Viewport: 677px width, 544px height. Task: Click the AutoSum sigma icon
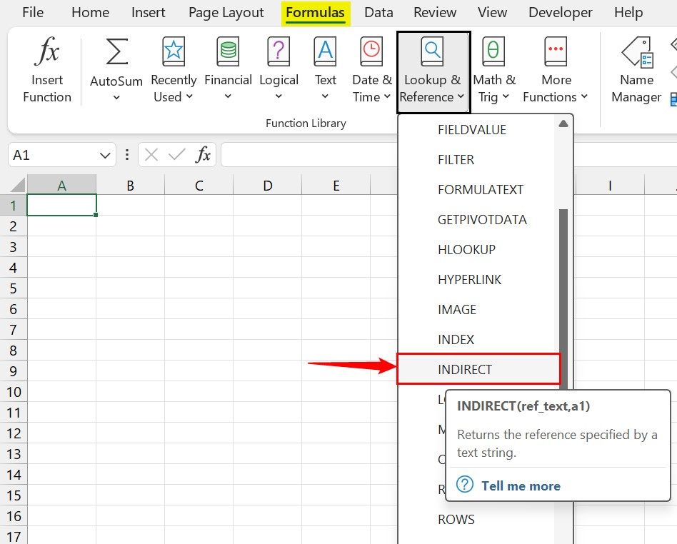tap(116, 52)
